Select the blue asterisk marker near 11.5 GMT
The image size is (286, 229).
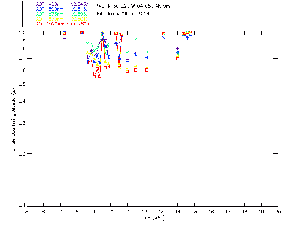pos(135,55)
